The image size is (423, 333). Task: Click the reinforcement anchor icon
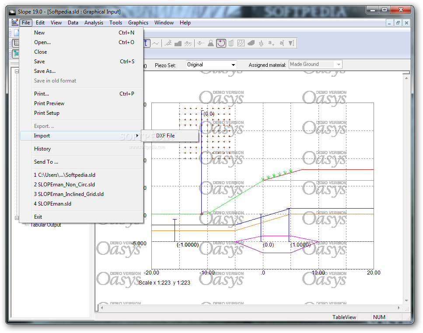point(261,43)
